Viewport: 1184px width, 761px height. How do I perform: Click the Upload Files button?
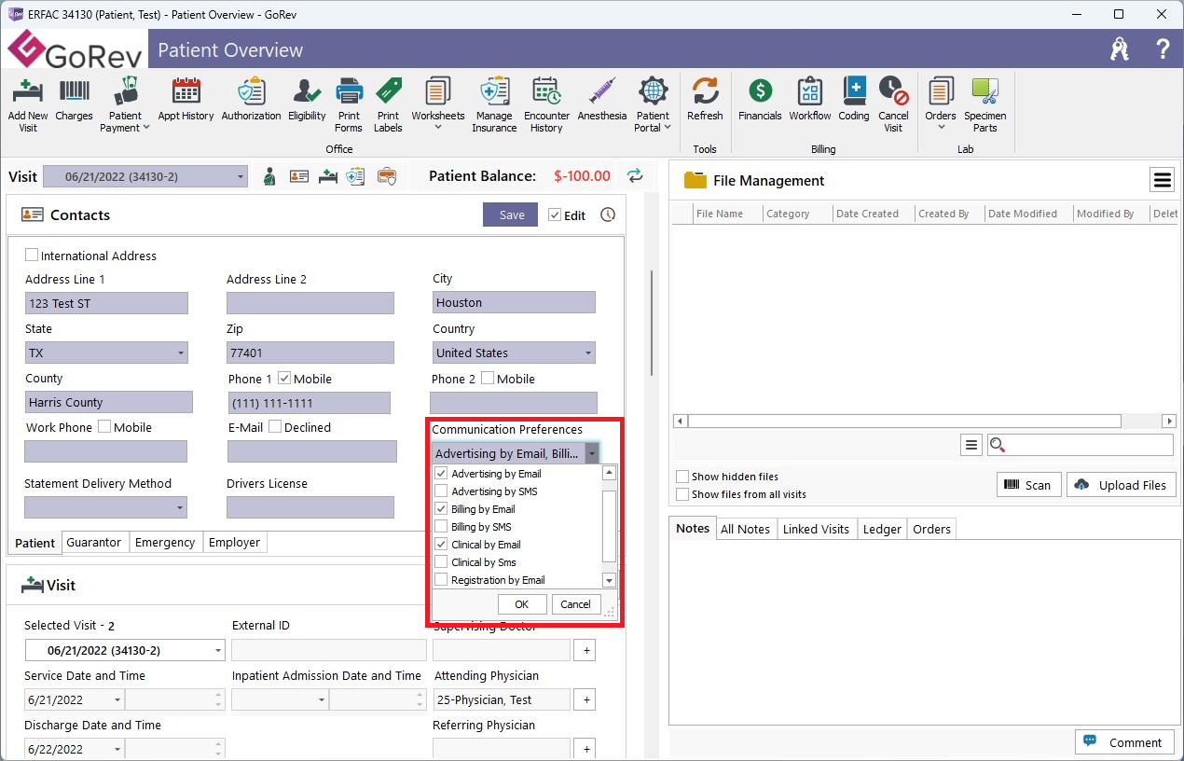pyautogui.click(x=1122, y=485)
